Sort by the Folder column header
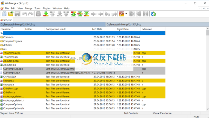 pos(34,29)
